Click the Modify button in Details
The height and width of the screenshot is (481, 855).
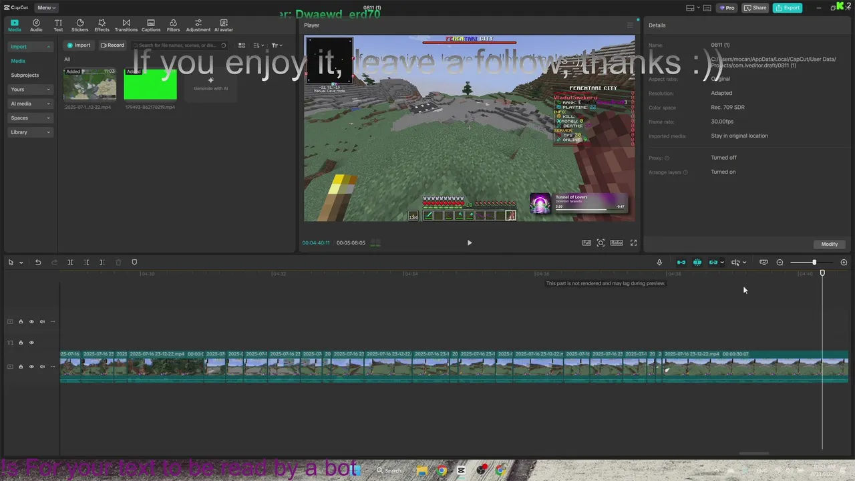830,244
